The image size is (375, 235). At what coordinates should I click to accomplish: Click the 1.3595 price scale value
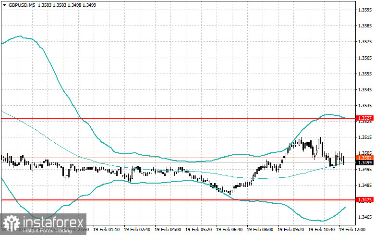[365, 10]
